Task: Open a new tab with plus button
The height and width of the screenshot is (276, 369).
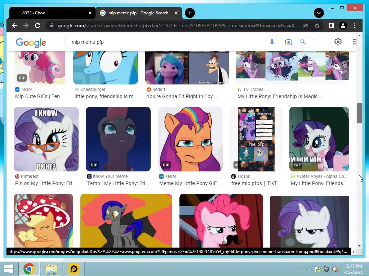Action: [x=190, y=13]
